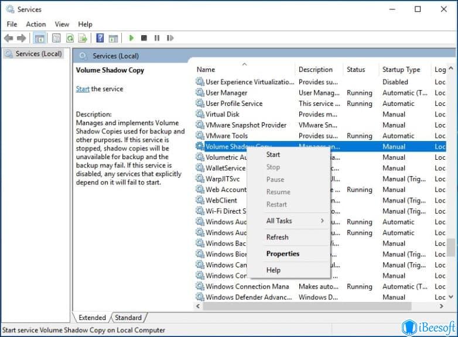Sort by the Startup Type column header
This screenshot has width=458, height=337.
tap(405, 70)
